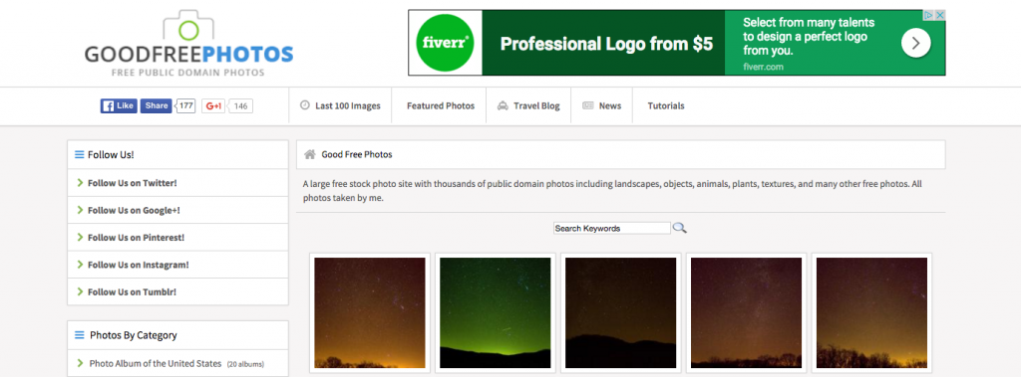
Task: Open third thumbnail with dark hill silhouette
Action: pos(620,312)
